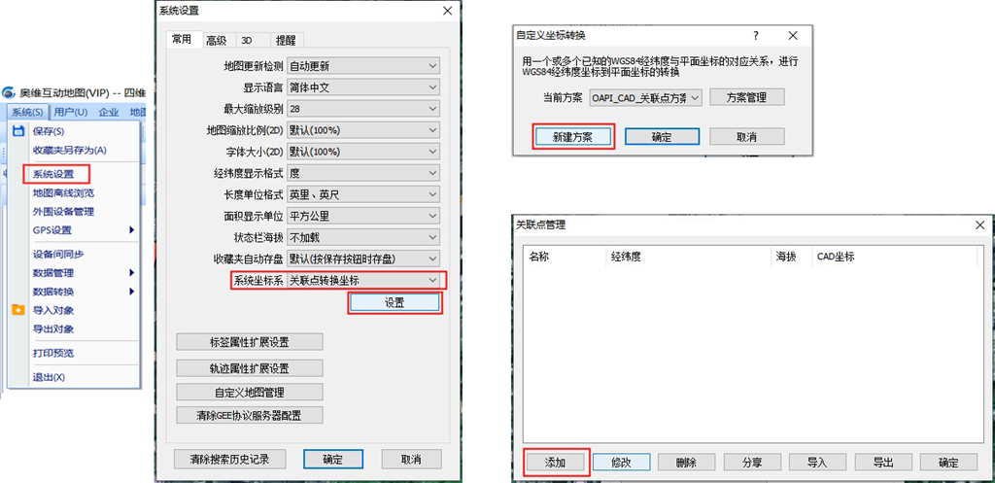This screenshot has width=995, height=483.
Task: Click the folder icon beside 导入对象
Action: (17, 310)
